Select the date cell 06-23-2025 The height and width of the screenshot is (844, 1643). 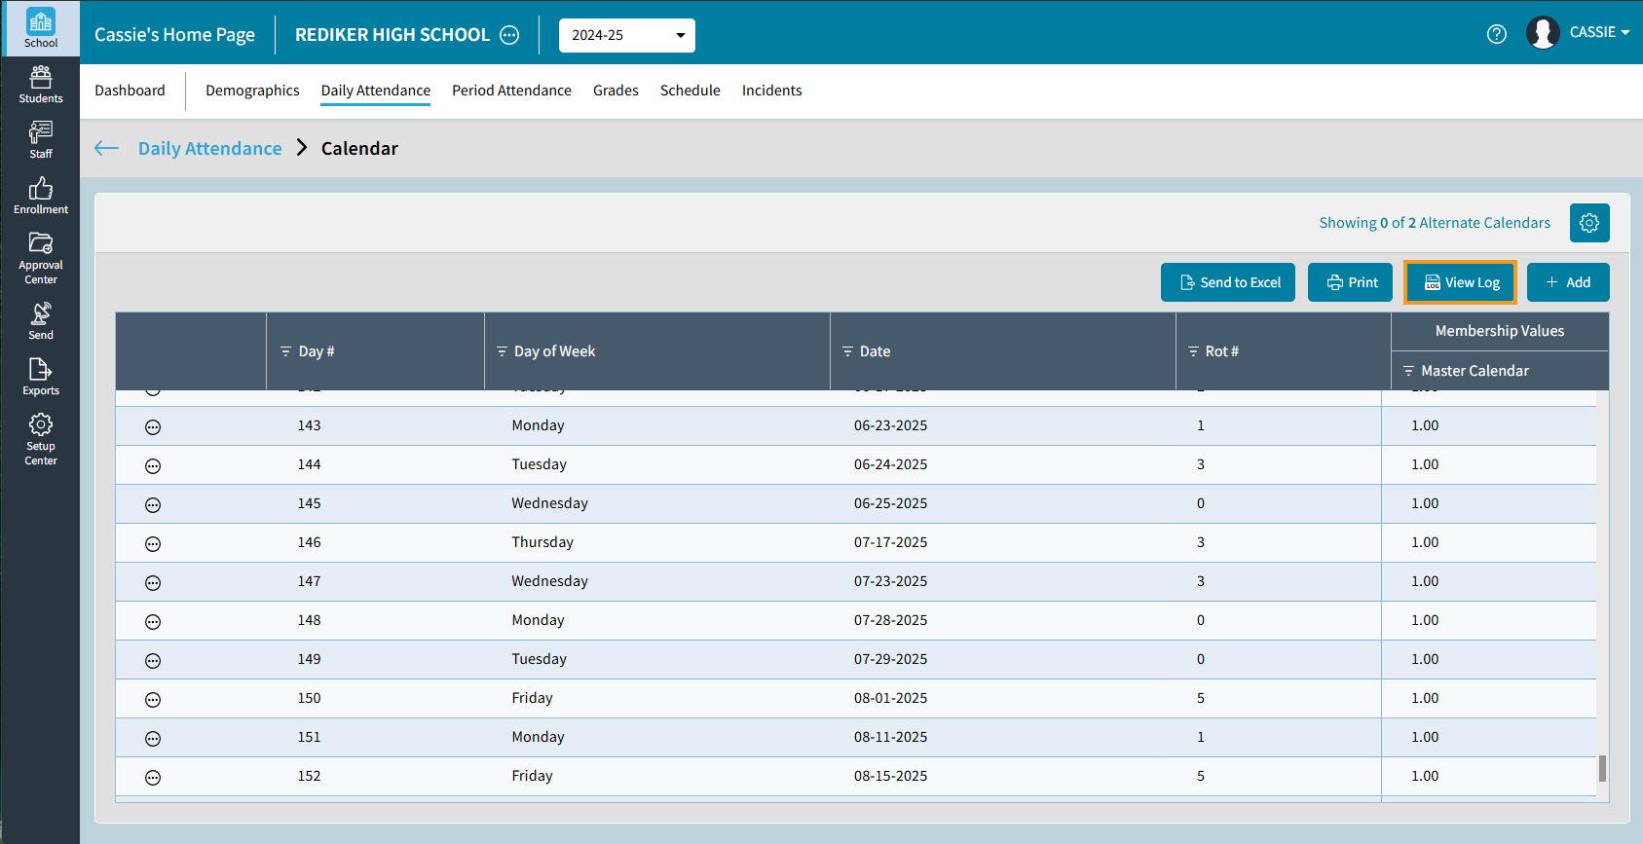(x=890, y=425)
